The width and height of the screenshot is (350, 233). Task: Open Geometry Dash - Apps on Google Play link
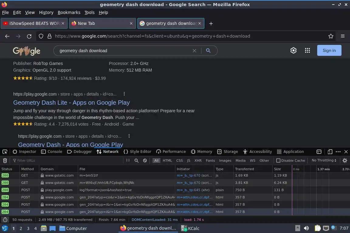70,145
